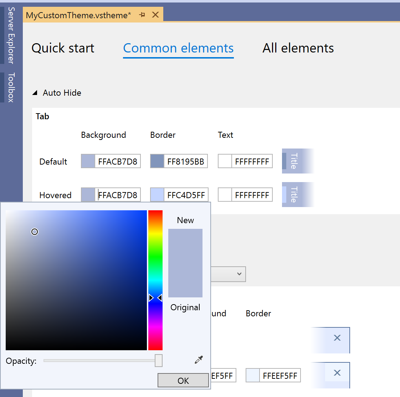
Task: Open the All elements tab
Action: tap(298, 48)
